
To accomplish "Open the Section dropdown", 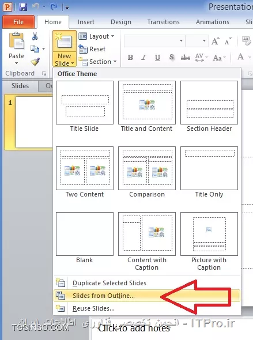I will point(97,62).
